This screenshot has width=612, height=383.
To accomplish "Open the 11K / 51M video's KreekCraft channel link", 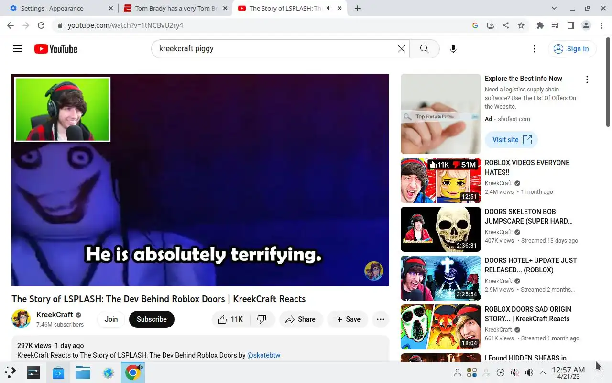I will click(498, 183).
